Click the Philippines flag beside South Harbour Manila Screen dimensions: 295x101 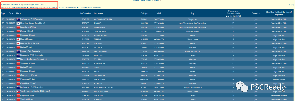pos(18,91)
